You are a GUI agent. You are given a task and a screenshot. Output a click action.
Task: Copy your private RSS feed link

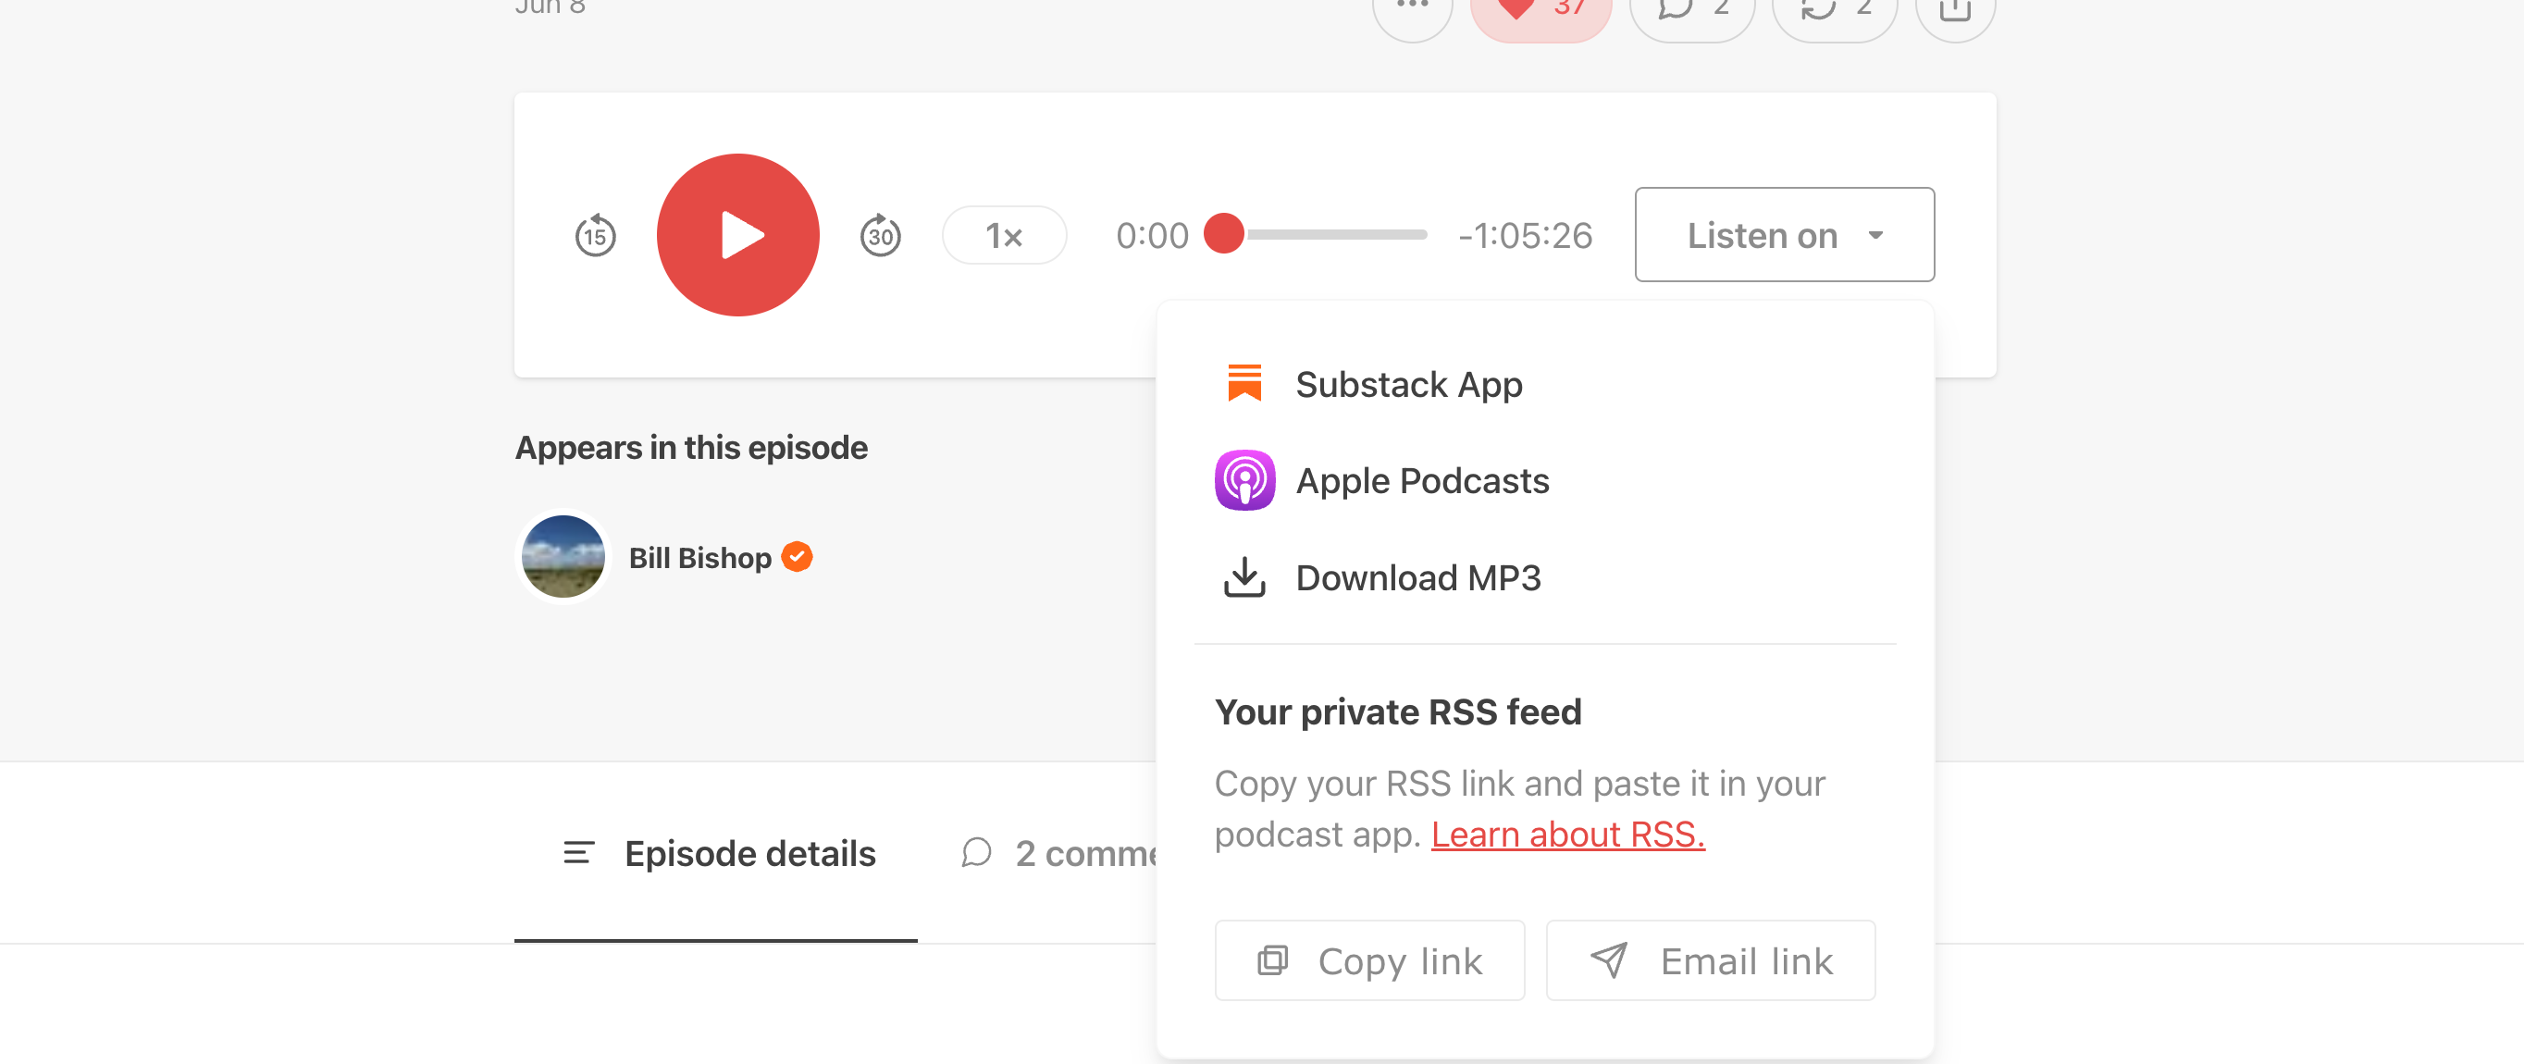coord(1369,960)
